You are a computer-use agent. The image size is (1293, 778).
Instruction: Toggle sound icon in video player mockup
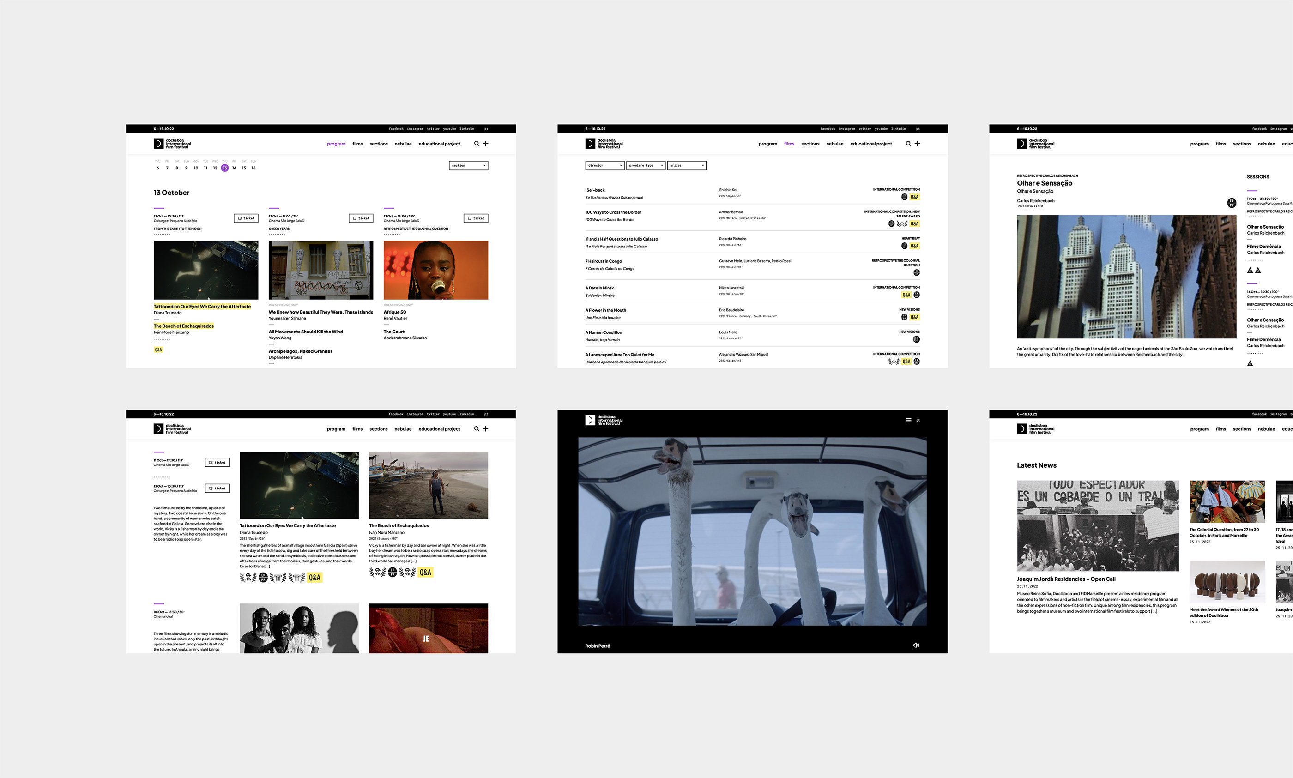[916, 645]
